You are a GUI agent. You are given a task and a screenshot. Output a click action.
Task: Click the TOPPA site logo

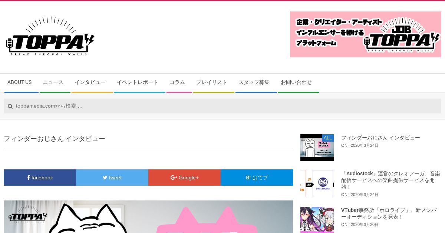tap(50, 36)
